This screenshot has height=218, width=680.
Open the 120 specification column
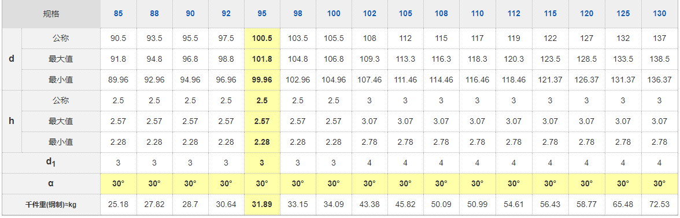pyautogui.click(x=586, y=14)
